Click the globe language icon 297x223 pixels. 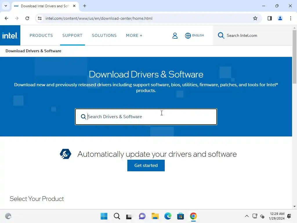tap(188, 35)
